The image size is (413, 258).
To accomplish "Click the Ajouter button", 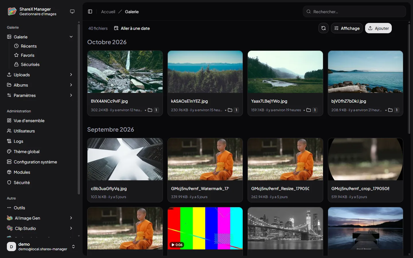I will tap(378, 28).
